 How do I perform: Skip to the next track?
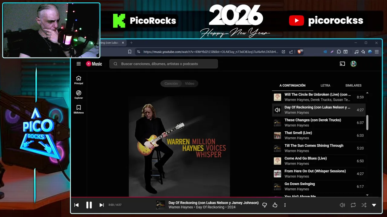102,205
